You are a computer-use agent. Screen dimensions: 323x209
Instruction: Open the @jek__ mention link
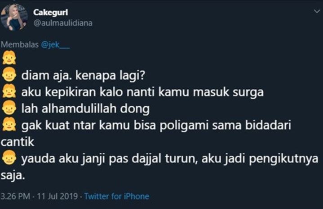(55, 45)
